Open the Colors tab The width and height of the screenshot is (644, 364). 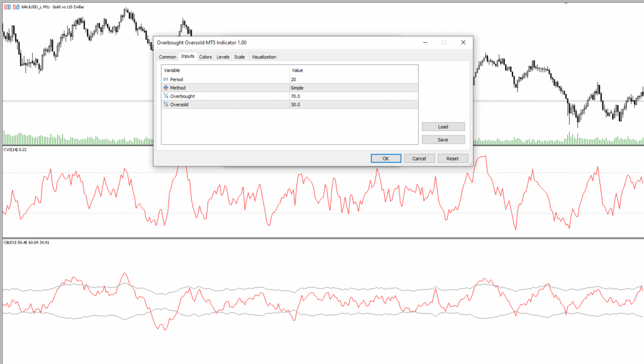(205, 57)
